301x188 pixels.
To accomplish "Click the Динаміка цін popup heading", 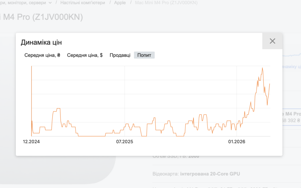I will [x=41, y=42].
